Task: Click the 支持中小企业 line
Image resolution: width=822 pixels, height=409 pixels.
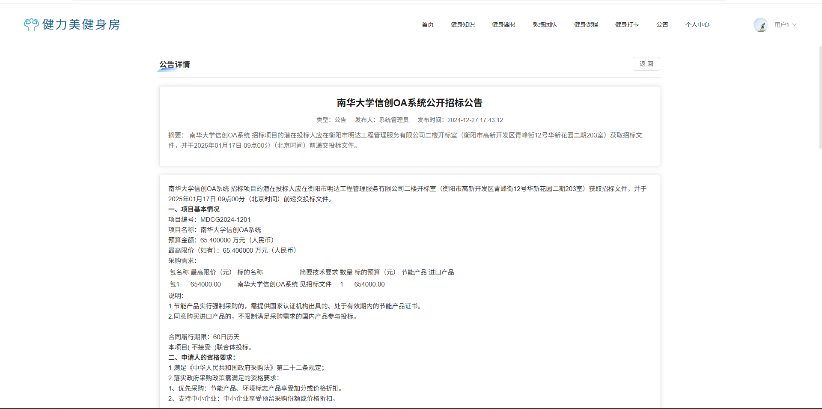Action: (x=253, y=398)
